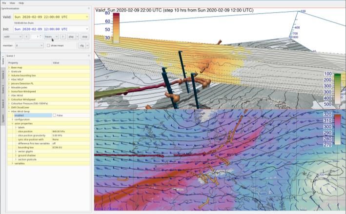The width and height of the screenshot is (346, 214).
Task: Switch to the Scene 4 side tab
Action: [x=3, y=103]
